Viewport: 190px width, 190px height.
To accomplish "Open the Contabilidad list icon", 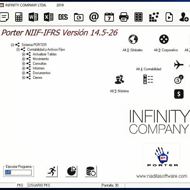I will pos(148,79).
